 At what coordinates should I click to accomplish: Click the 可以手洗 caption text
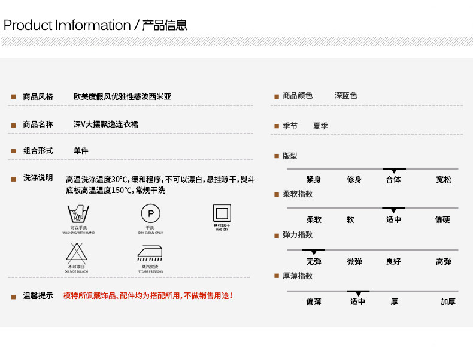(x=78, y=228)
